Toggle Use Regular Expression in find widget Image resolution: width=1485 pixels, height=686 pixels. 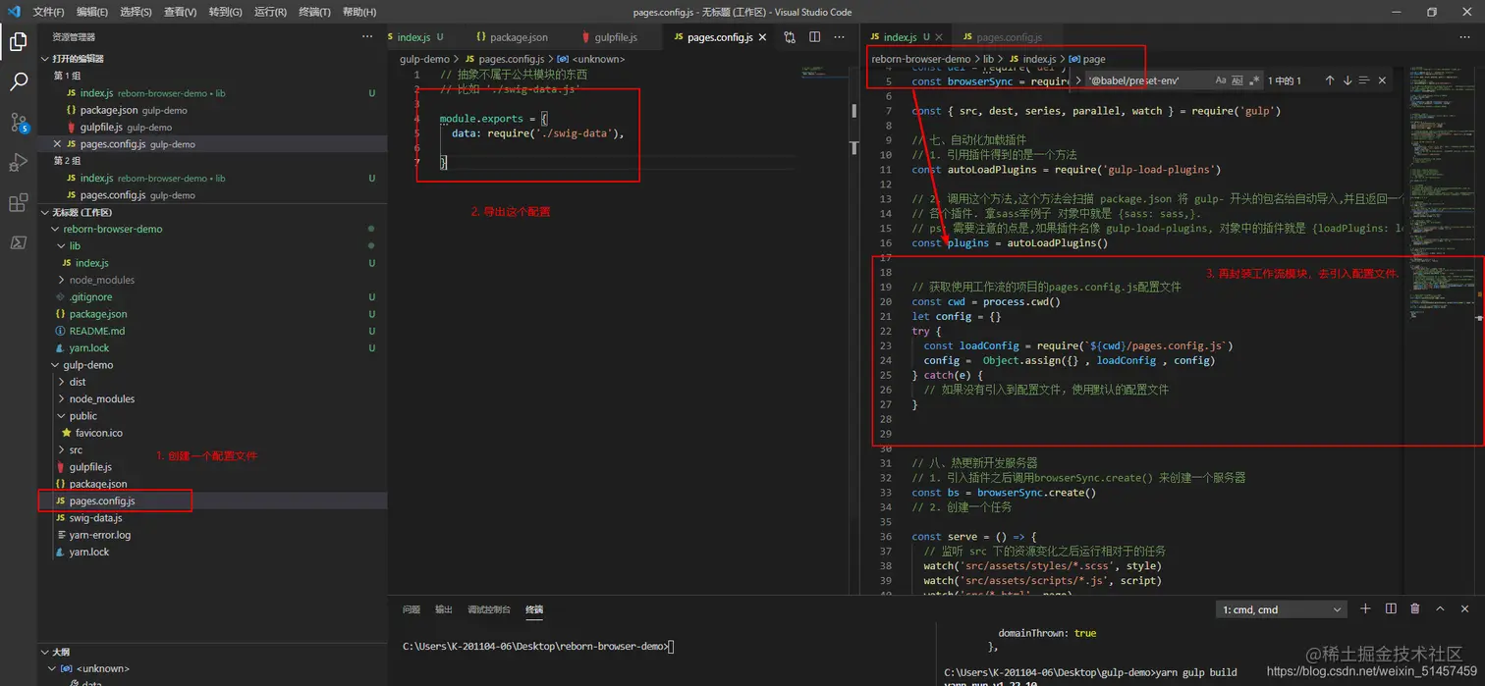[x=1254, y=80]
